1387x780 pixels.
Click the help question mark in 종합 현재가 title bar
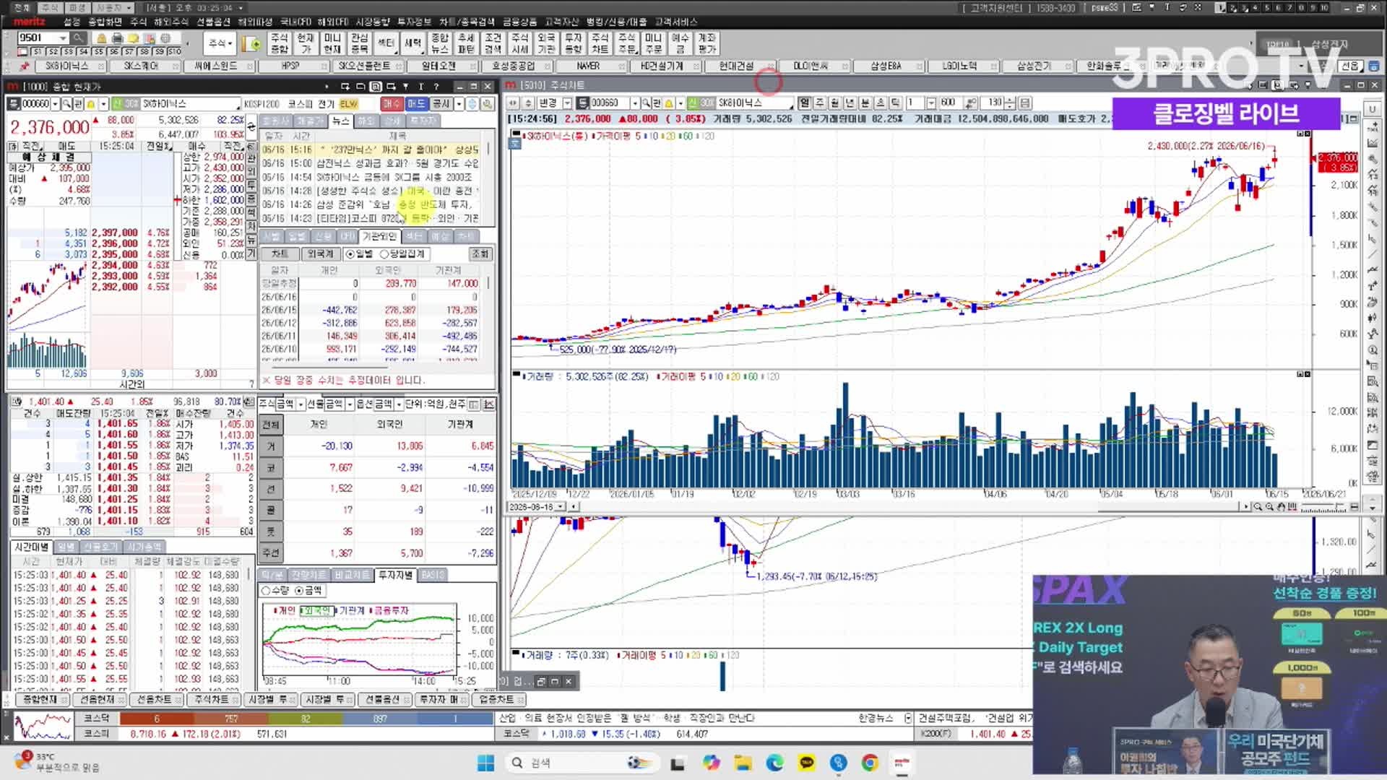436,86
